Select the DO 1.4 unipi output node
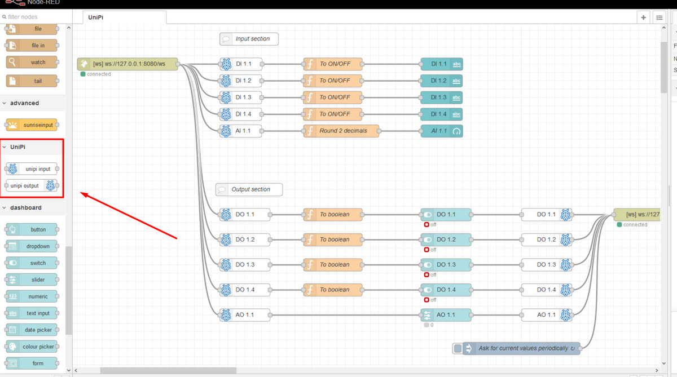 tap(547, 290)
